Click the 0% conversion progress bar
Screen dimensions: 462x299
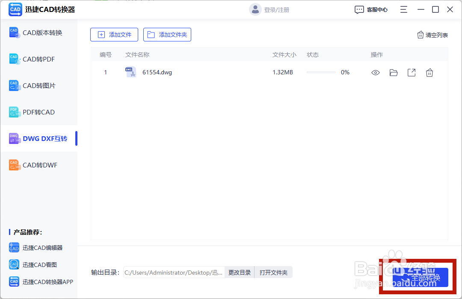tap(321, 73)
